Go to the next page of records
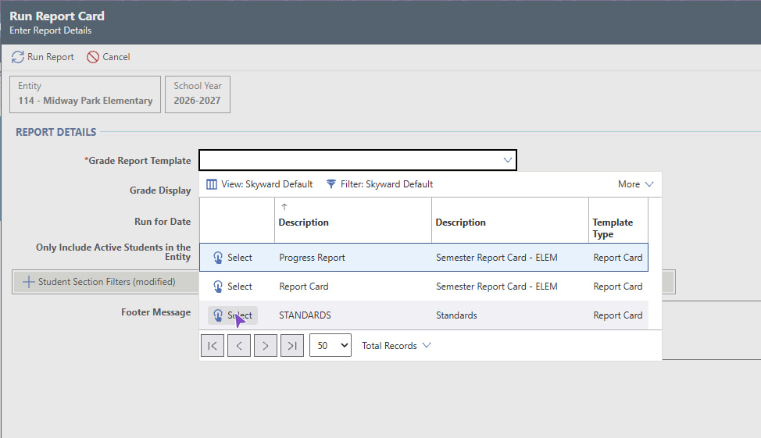Image resolution: width=761 pixels, height=438 pixels. [x=266, y=345]
